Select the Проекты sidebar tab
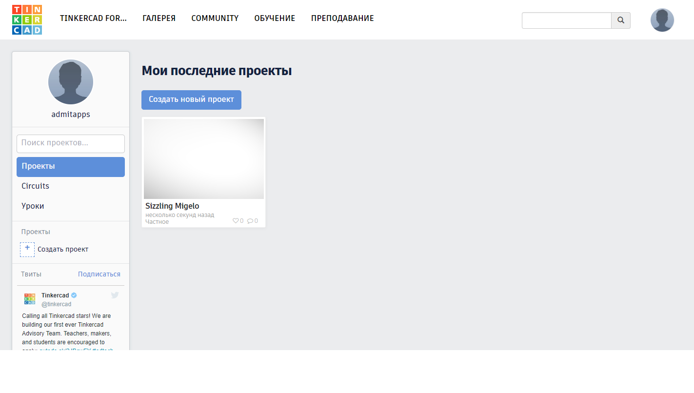The width and height of the screenshot is (694, 393). click(x=71, y=167)
